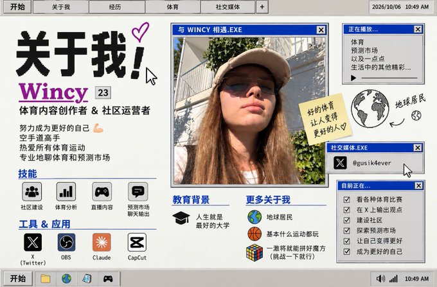The image size is (437, 287).
Task: Click the big 关于我! title
Action: coord(80,55)
